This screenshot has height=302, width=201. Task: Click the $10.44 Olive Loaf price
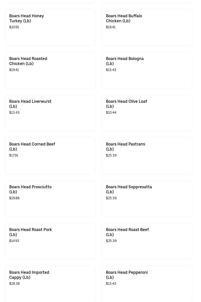[x=111, y=112]
